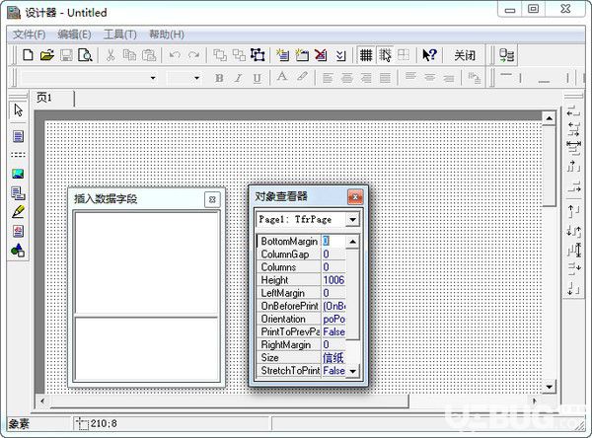Toggle bold formatting
This screenshot has height=438, width=592.
coord(219,78)
